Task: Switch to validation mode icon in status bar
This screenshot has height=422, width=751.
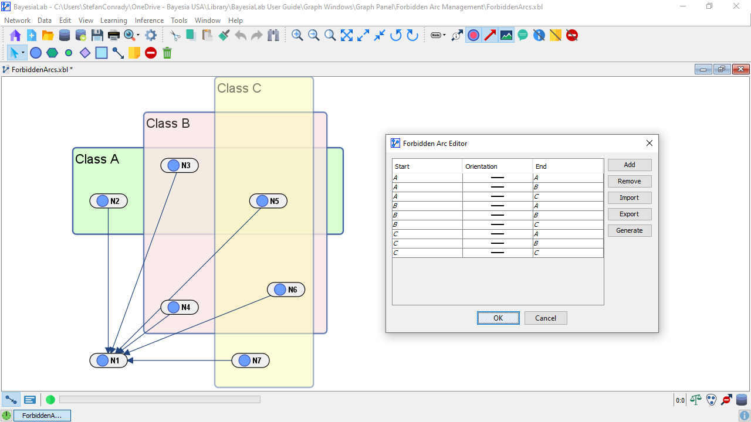Action: pos(30,400)
